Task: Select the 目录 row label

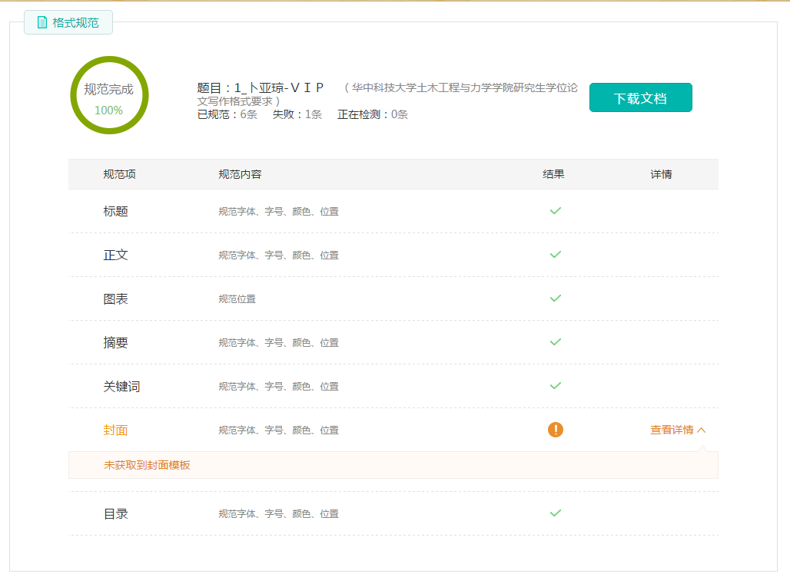Action: [x=116, y=514]
